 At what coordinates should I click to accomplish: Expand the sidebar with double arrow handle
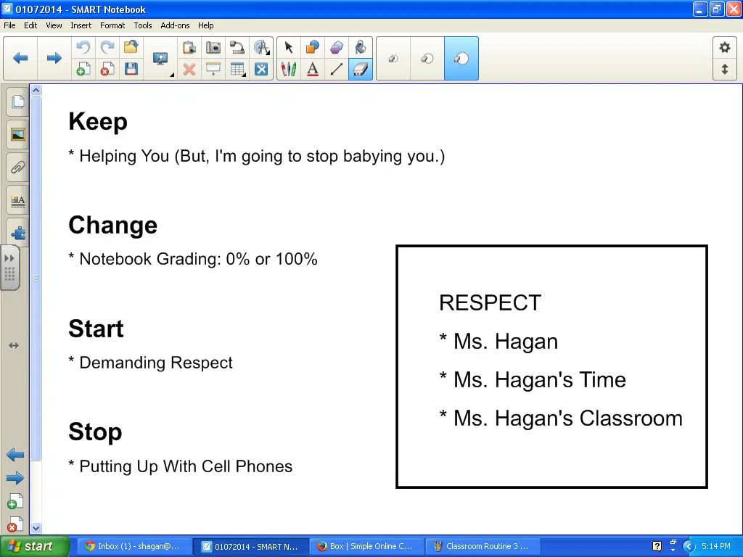tap(10, 268)
